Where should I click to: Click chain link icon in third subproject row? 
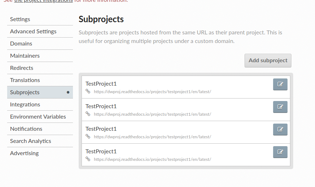(88, 136)
